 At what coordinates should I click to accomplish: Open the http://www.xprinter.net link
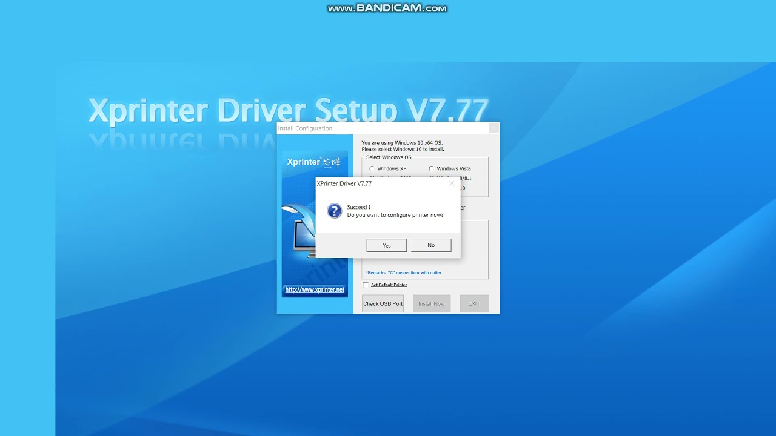pos(315,289)
